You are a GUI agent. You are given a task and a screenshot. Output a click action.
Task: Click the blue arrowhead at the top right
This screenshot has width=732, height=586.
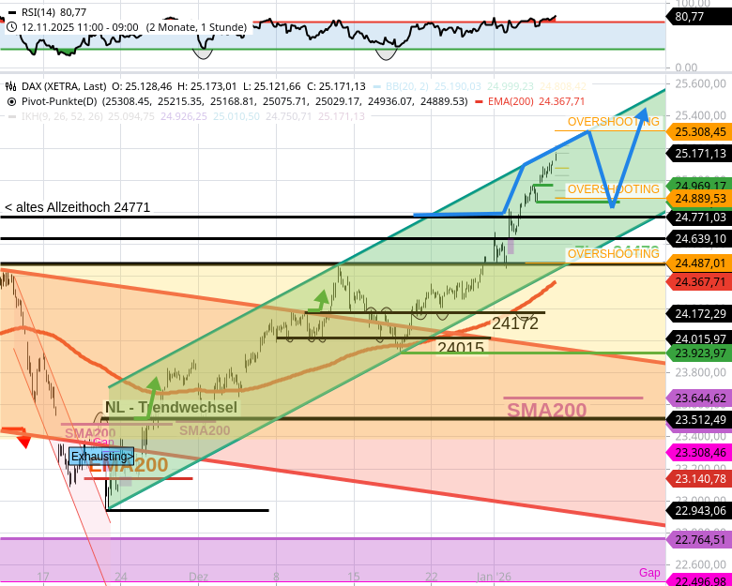tap(646, 114)
